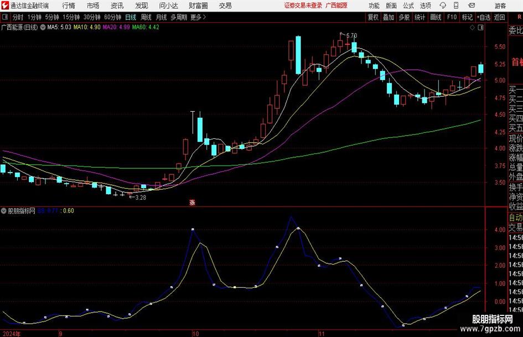
Task: Click the 统计 statistics button
Action: click(420, 17)
